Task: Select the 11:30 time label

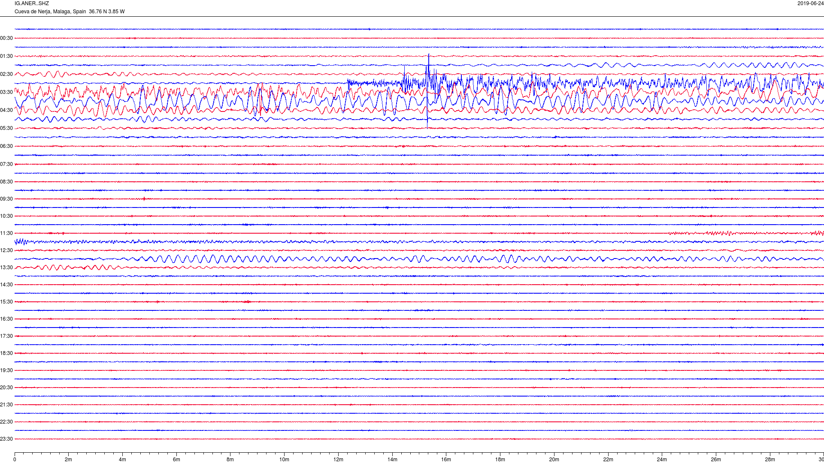Action: point(6,233)
